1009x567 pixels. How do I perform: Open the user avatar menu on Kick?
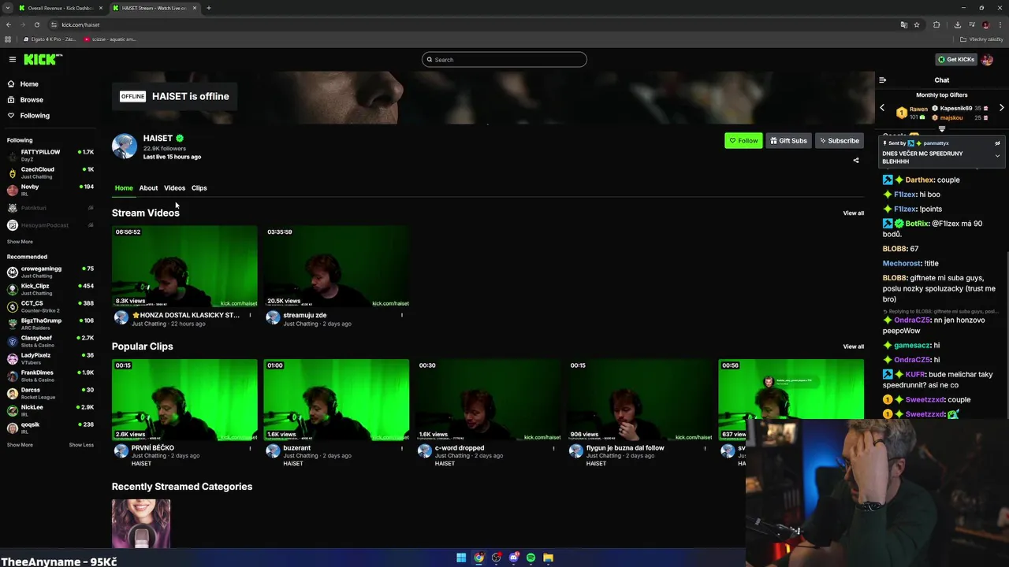[988, 60]
